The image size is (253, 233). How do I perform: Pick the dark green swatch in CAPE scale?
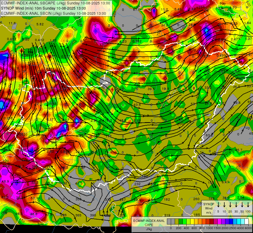(x=181, y=221)
